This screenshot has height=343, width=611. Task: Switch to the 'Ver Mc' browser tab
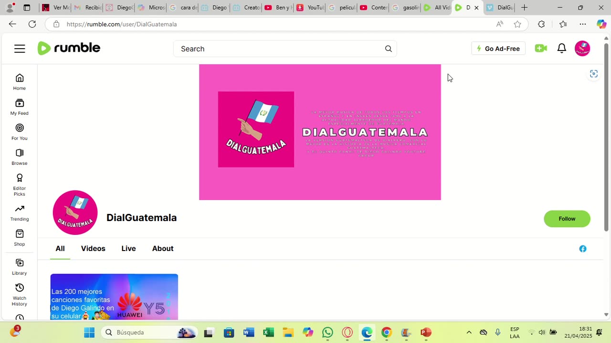[x=55, y=8]
